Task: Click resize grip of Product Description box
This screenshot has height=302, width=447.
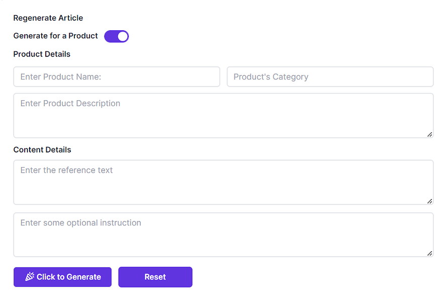Action: 430,134
